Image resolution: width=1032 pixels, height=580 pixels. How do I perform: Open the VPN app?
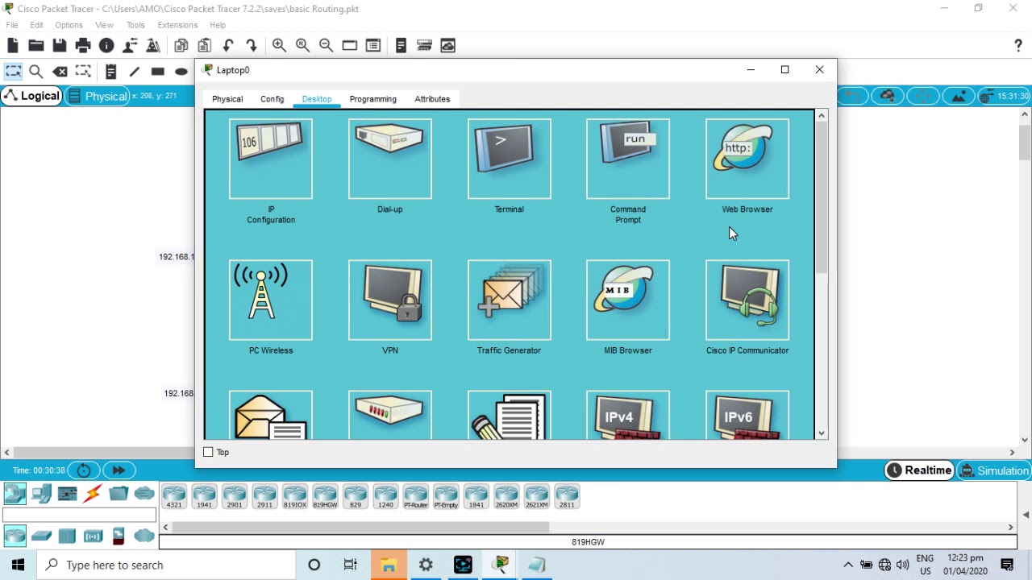coord(390,300)
